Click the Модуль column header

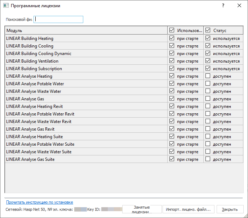pyautogui.click(x=86, y=30)
